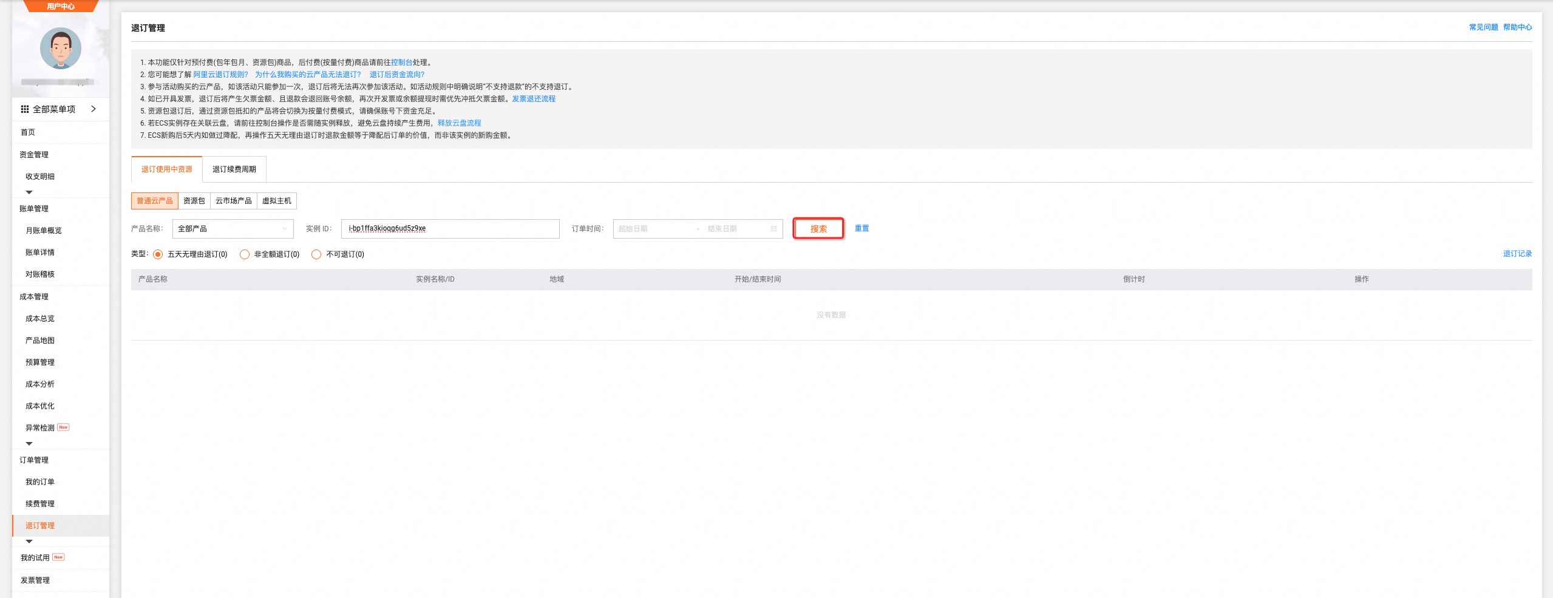Viewport: 1553px width, 598px height.
Task: Open 产品地图 sidebar item
Action: 40,341
